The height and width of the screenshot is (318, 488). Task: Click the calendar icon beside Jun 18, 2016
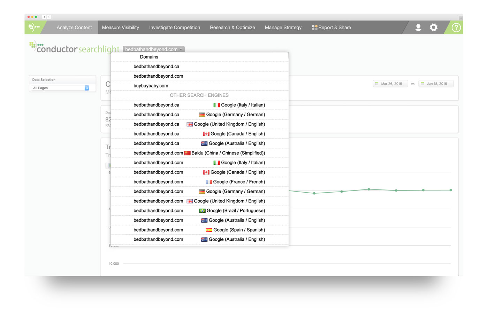[422, 84]
